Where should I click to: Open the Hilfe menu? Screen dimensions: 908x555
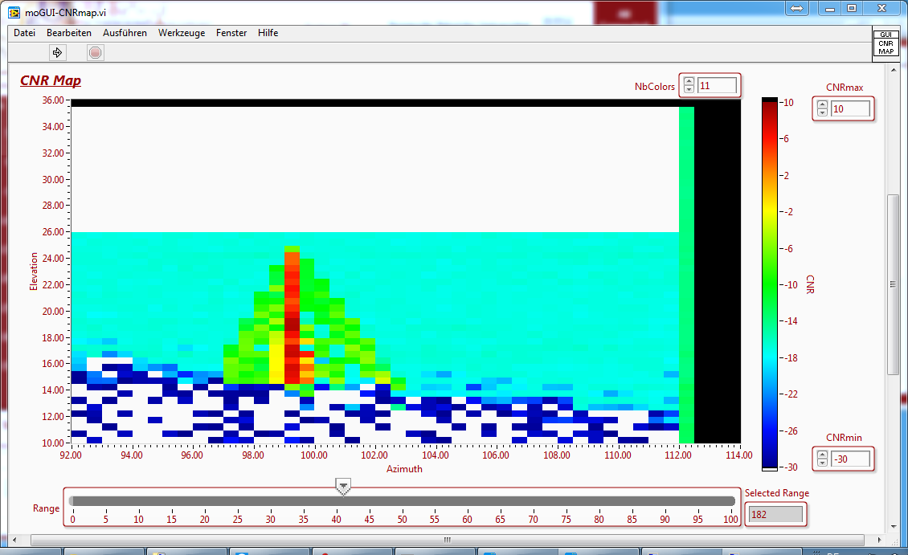tap(268, 33)
